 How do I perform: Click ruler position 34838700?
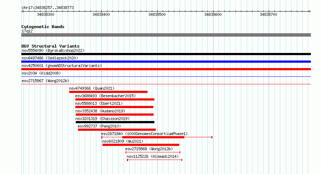click(268, 14)
